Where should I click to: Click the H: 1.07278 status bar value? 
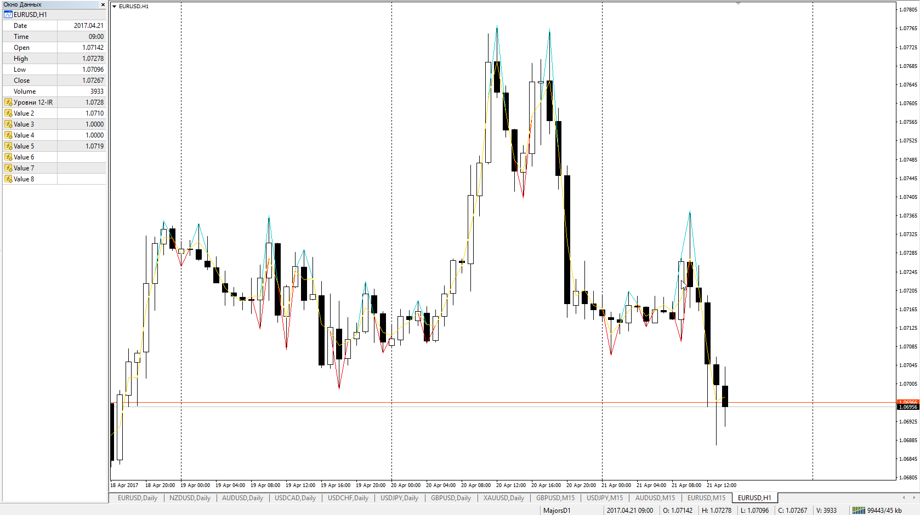[x=717, y=511]
